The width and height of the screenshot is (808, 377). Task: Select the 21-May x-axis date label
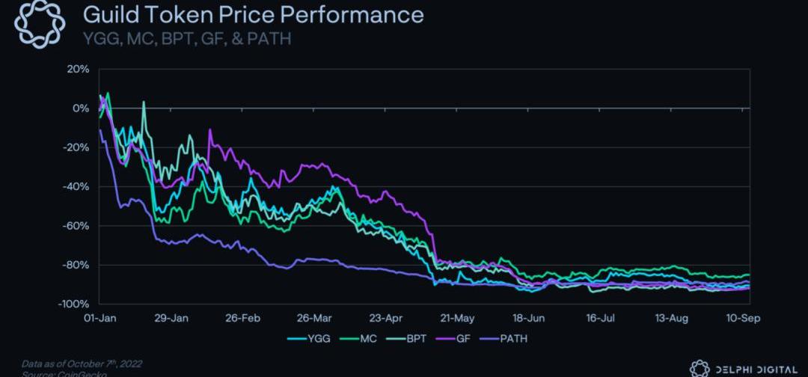point(457,317)
